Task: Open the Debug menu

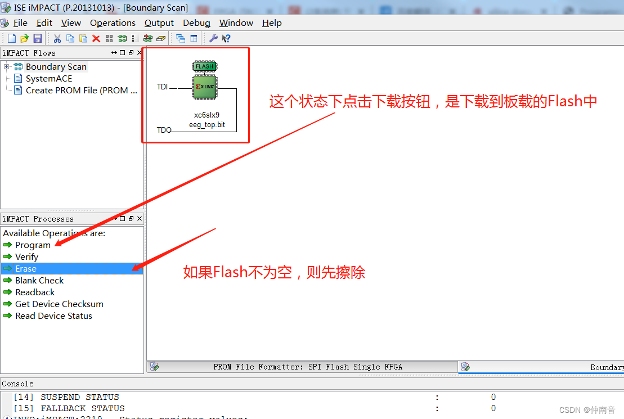Action: tap(196, 23)
